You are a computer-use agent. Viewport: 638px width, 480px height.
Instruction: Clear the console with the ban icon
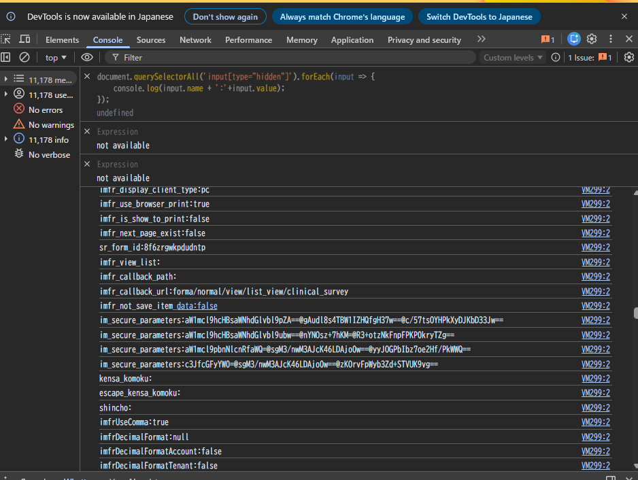coord(24,58)
